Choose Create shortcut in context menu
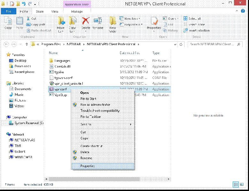249x191 pixels. pos(103,146)
